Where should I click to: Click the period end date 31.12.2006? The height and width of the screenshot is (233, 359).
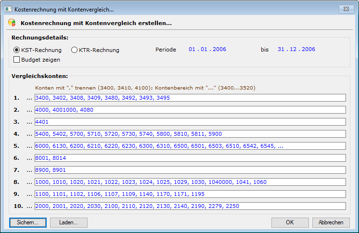(x=296, y=49)
